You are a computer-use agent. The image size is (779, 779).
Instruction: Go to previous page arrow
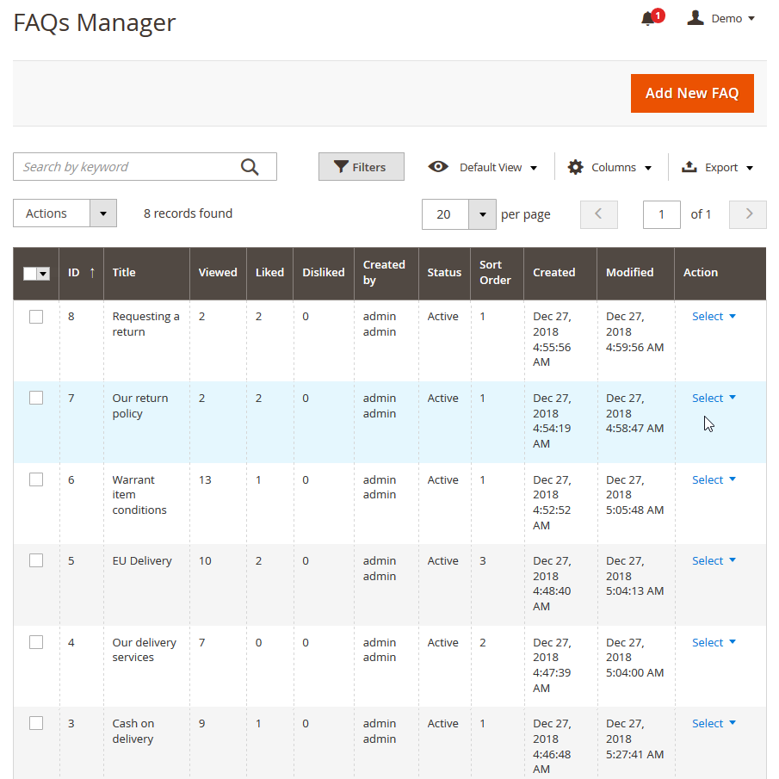[599, 214]
